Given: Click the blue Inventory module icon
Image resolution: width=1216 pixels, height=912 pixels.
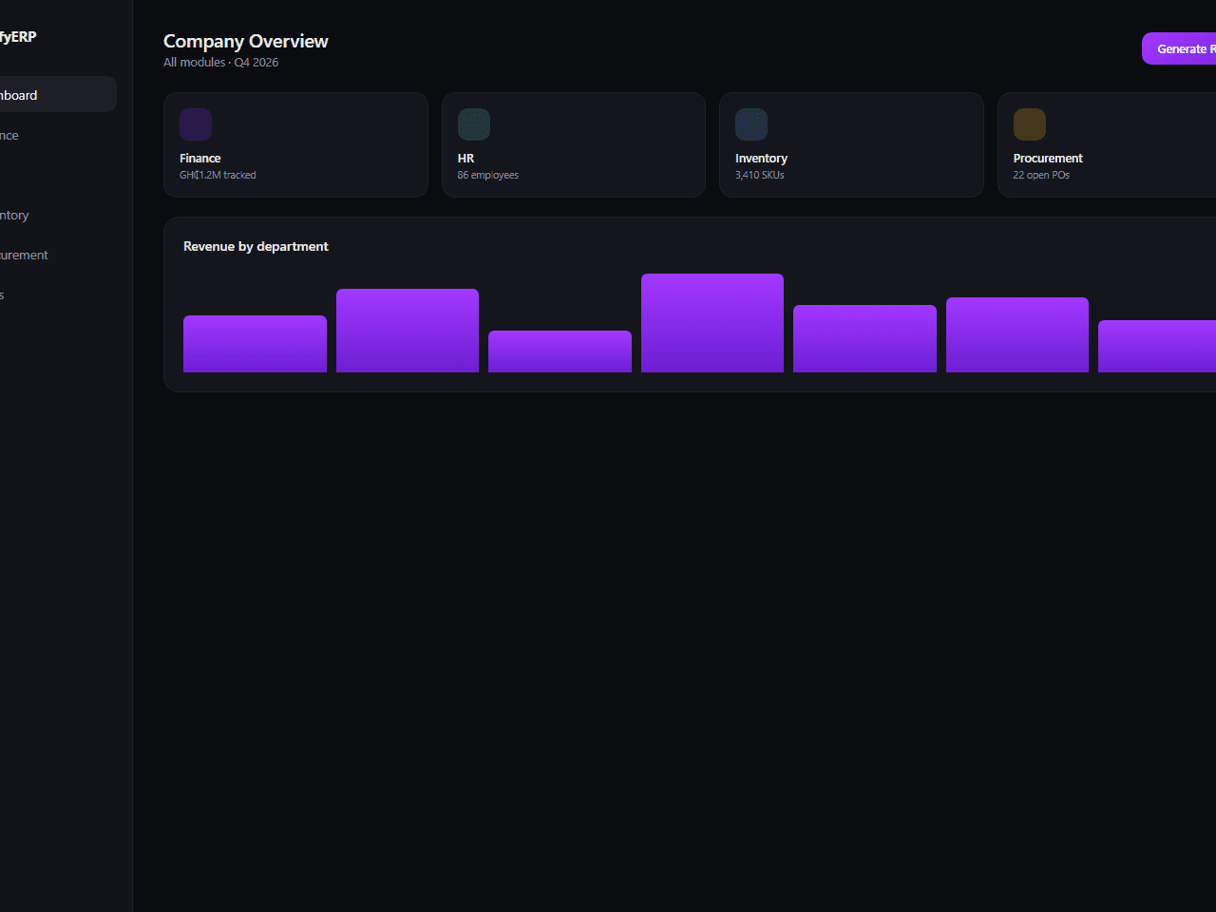Looking at the screenshot, I should [751, 124].
